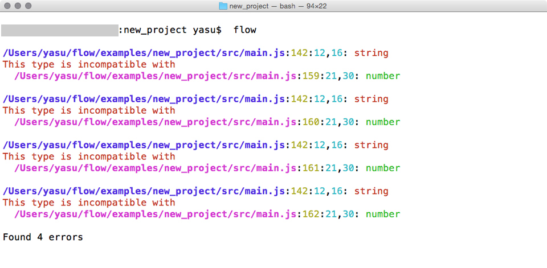The image size is (547, 268).
Task: Close the terminal window with the red button
Action: [x=7, y=6]
